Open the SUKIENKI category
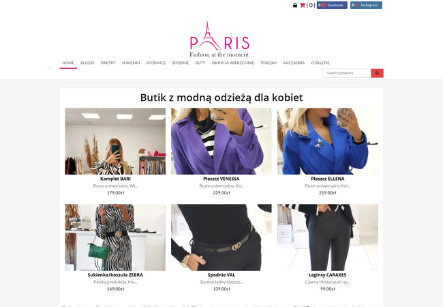 [131, 63]
